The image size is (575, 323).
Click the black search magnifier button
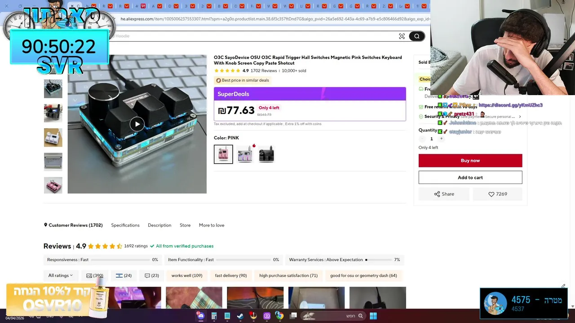click(x=417, y=36)
